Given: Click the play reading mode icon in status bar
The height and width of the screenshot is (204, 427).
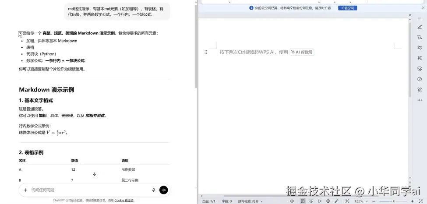Looking at the screenshot, I should 320,201.
